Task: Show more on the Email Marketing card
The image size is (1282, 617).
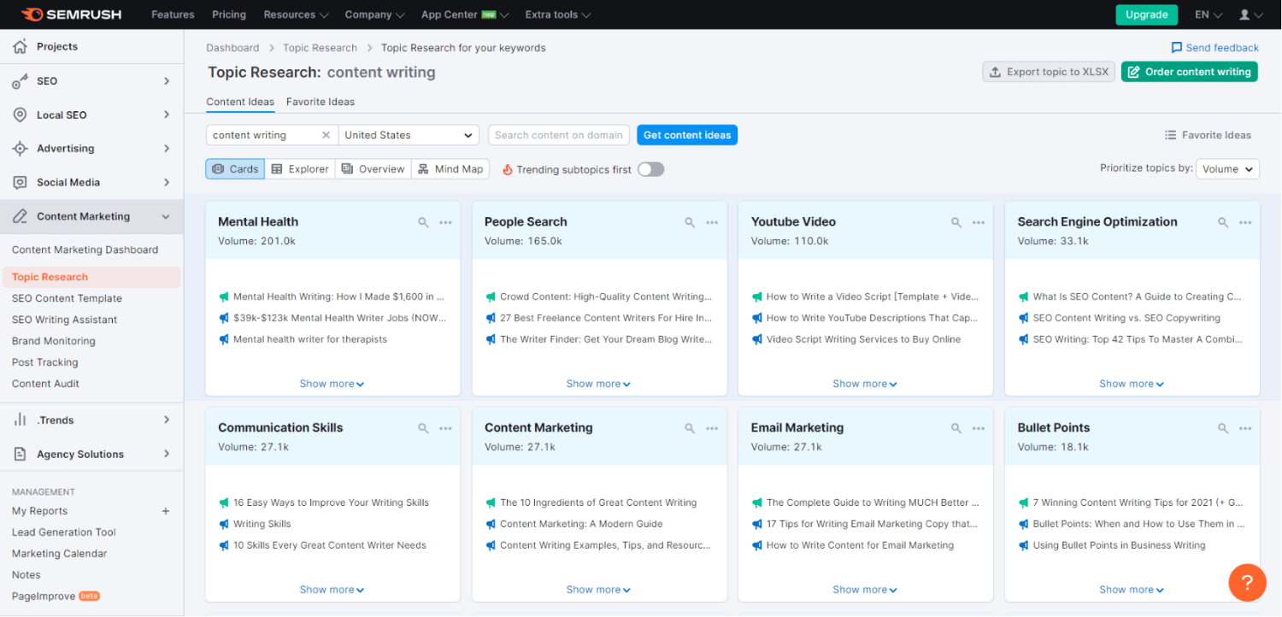Action: click(865, 590)
